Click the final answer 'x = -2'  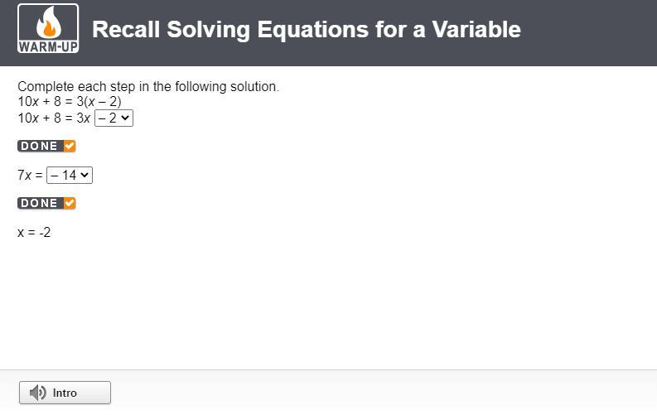[34, 232]
